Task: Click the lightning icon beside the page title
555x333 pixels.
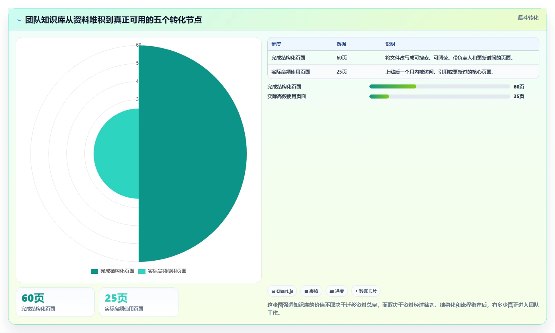Action: coord(19,20)
